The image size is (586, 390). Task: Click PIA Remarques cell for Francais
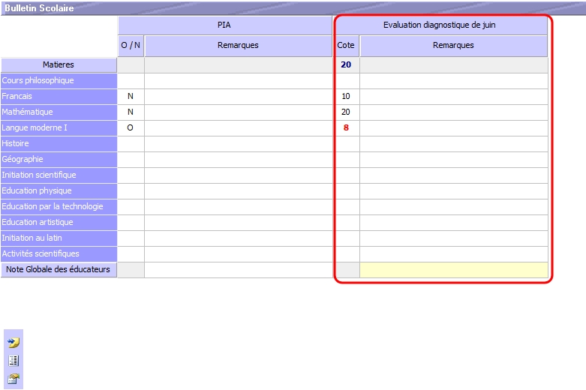click(238, 97)
